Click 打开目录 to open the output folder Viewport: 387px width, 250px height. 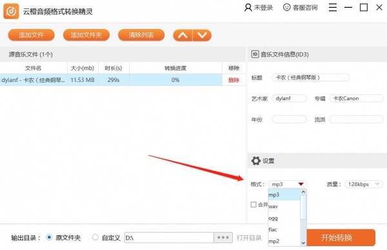[249, 238]
